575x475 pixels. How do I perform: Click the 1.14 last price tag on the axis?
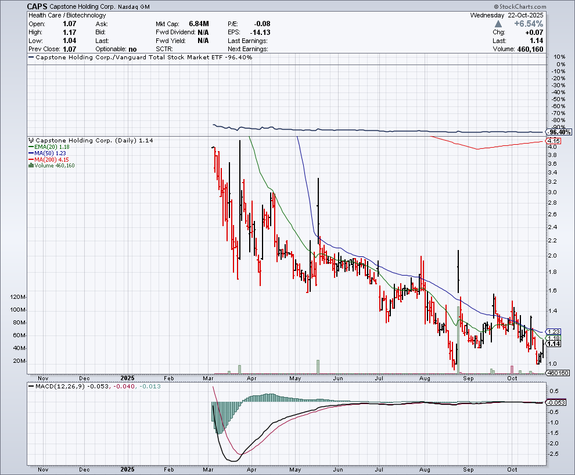click(x=552, y=344)
